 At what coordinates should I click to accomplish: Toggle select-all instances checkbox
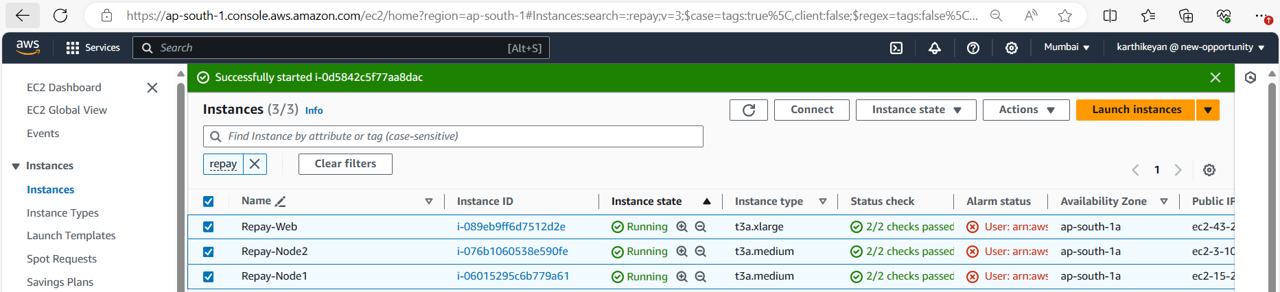point(208,202)
